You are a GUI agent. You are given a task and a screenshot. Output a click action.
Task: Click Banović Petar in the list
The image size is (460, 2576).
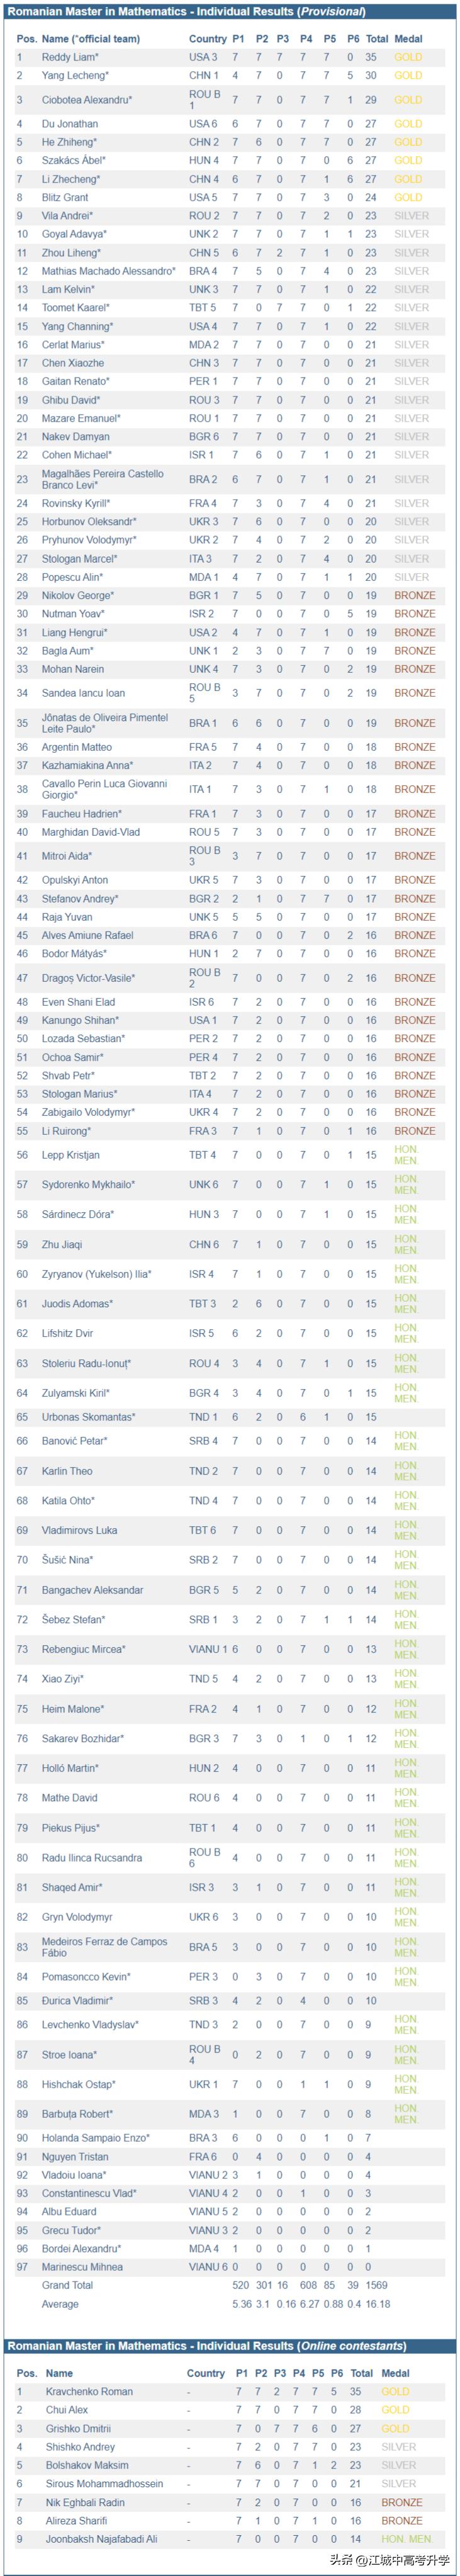(74, 1441)
